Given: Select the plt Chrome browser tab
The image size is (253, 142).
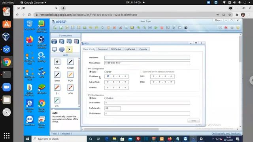Looking at the screenshot, I should tap(37, 8).
